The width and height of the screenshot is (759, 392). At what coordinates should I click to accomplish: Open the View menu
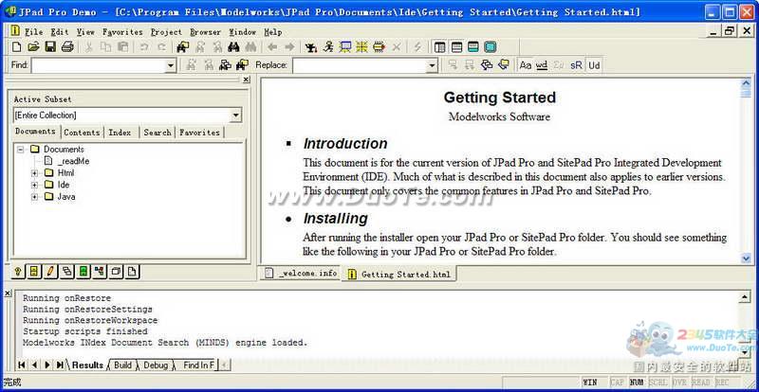[85, 32]
